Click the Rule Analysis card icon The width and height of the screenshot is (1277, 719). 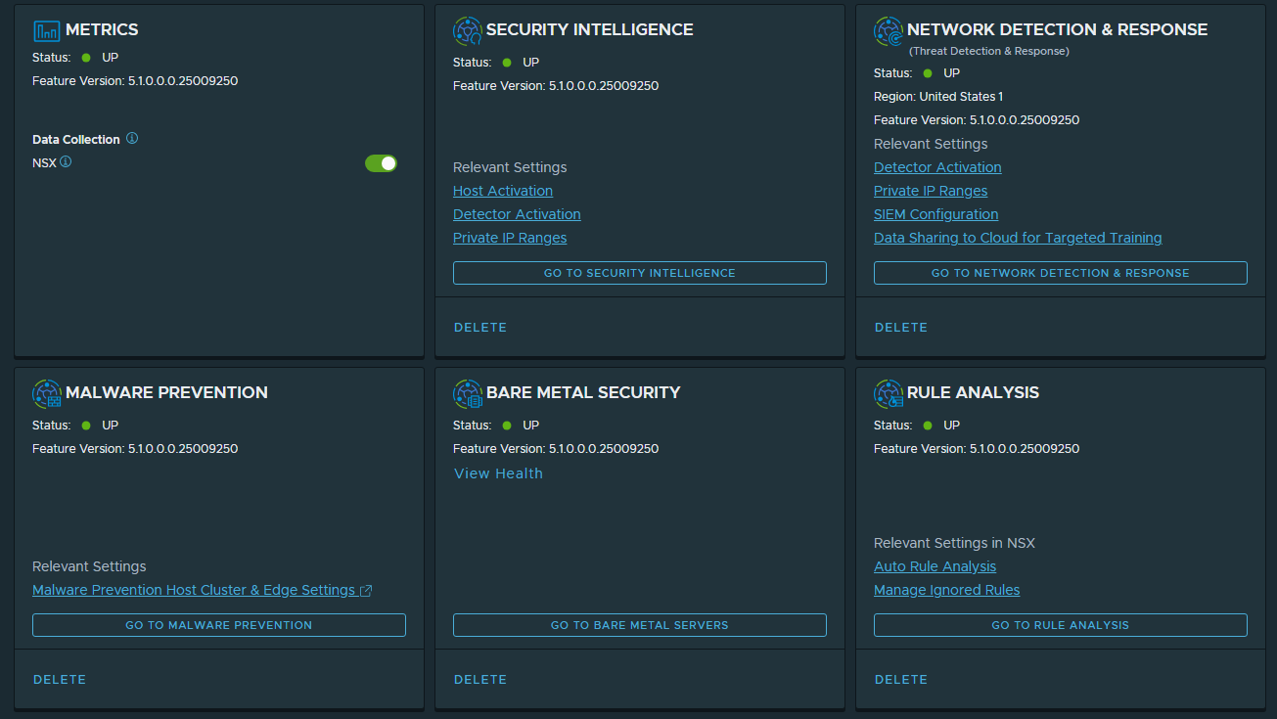pyautogui.click(x=889, y=393)
